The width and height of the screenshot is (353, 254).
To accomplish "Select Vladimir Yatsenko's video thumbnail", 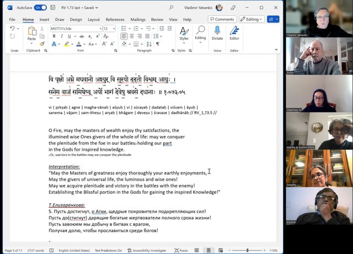I will (319, 19).
